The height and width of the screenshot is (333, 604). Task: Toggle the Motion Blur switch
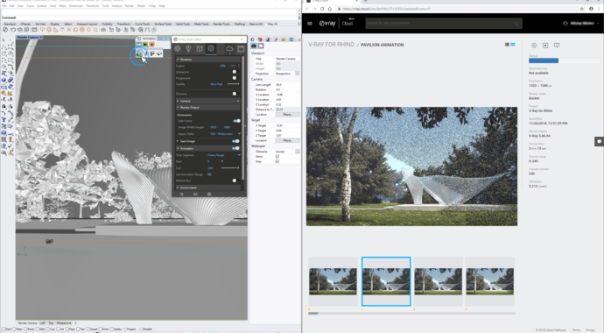click(x=235, y=181)
